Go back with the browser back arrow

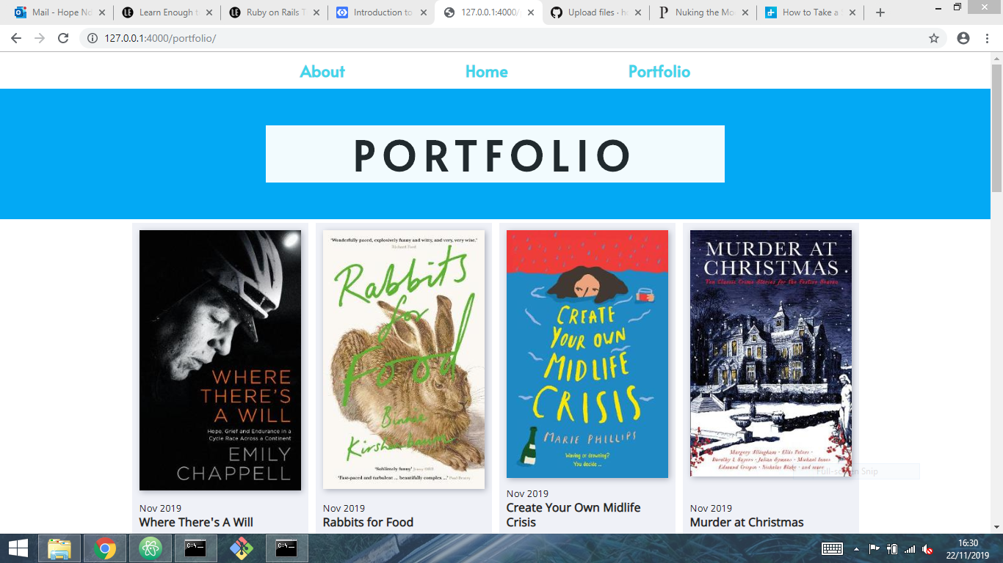coord(16,38)
